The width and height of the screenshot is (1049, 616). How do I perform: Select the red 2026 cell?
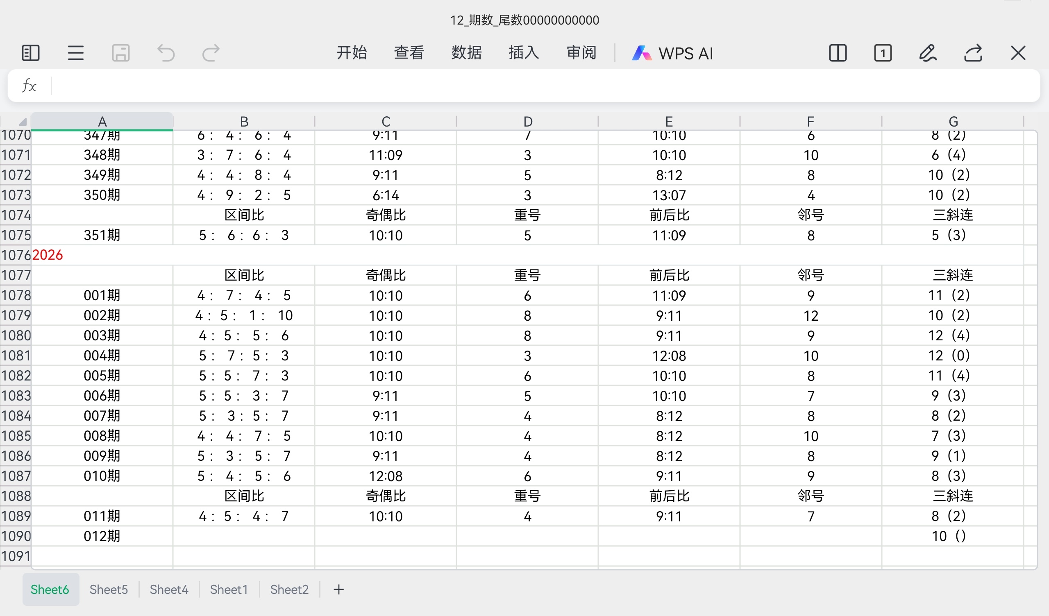pos(48,255)
